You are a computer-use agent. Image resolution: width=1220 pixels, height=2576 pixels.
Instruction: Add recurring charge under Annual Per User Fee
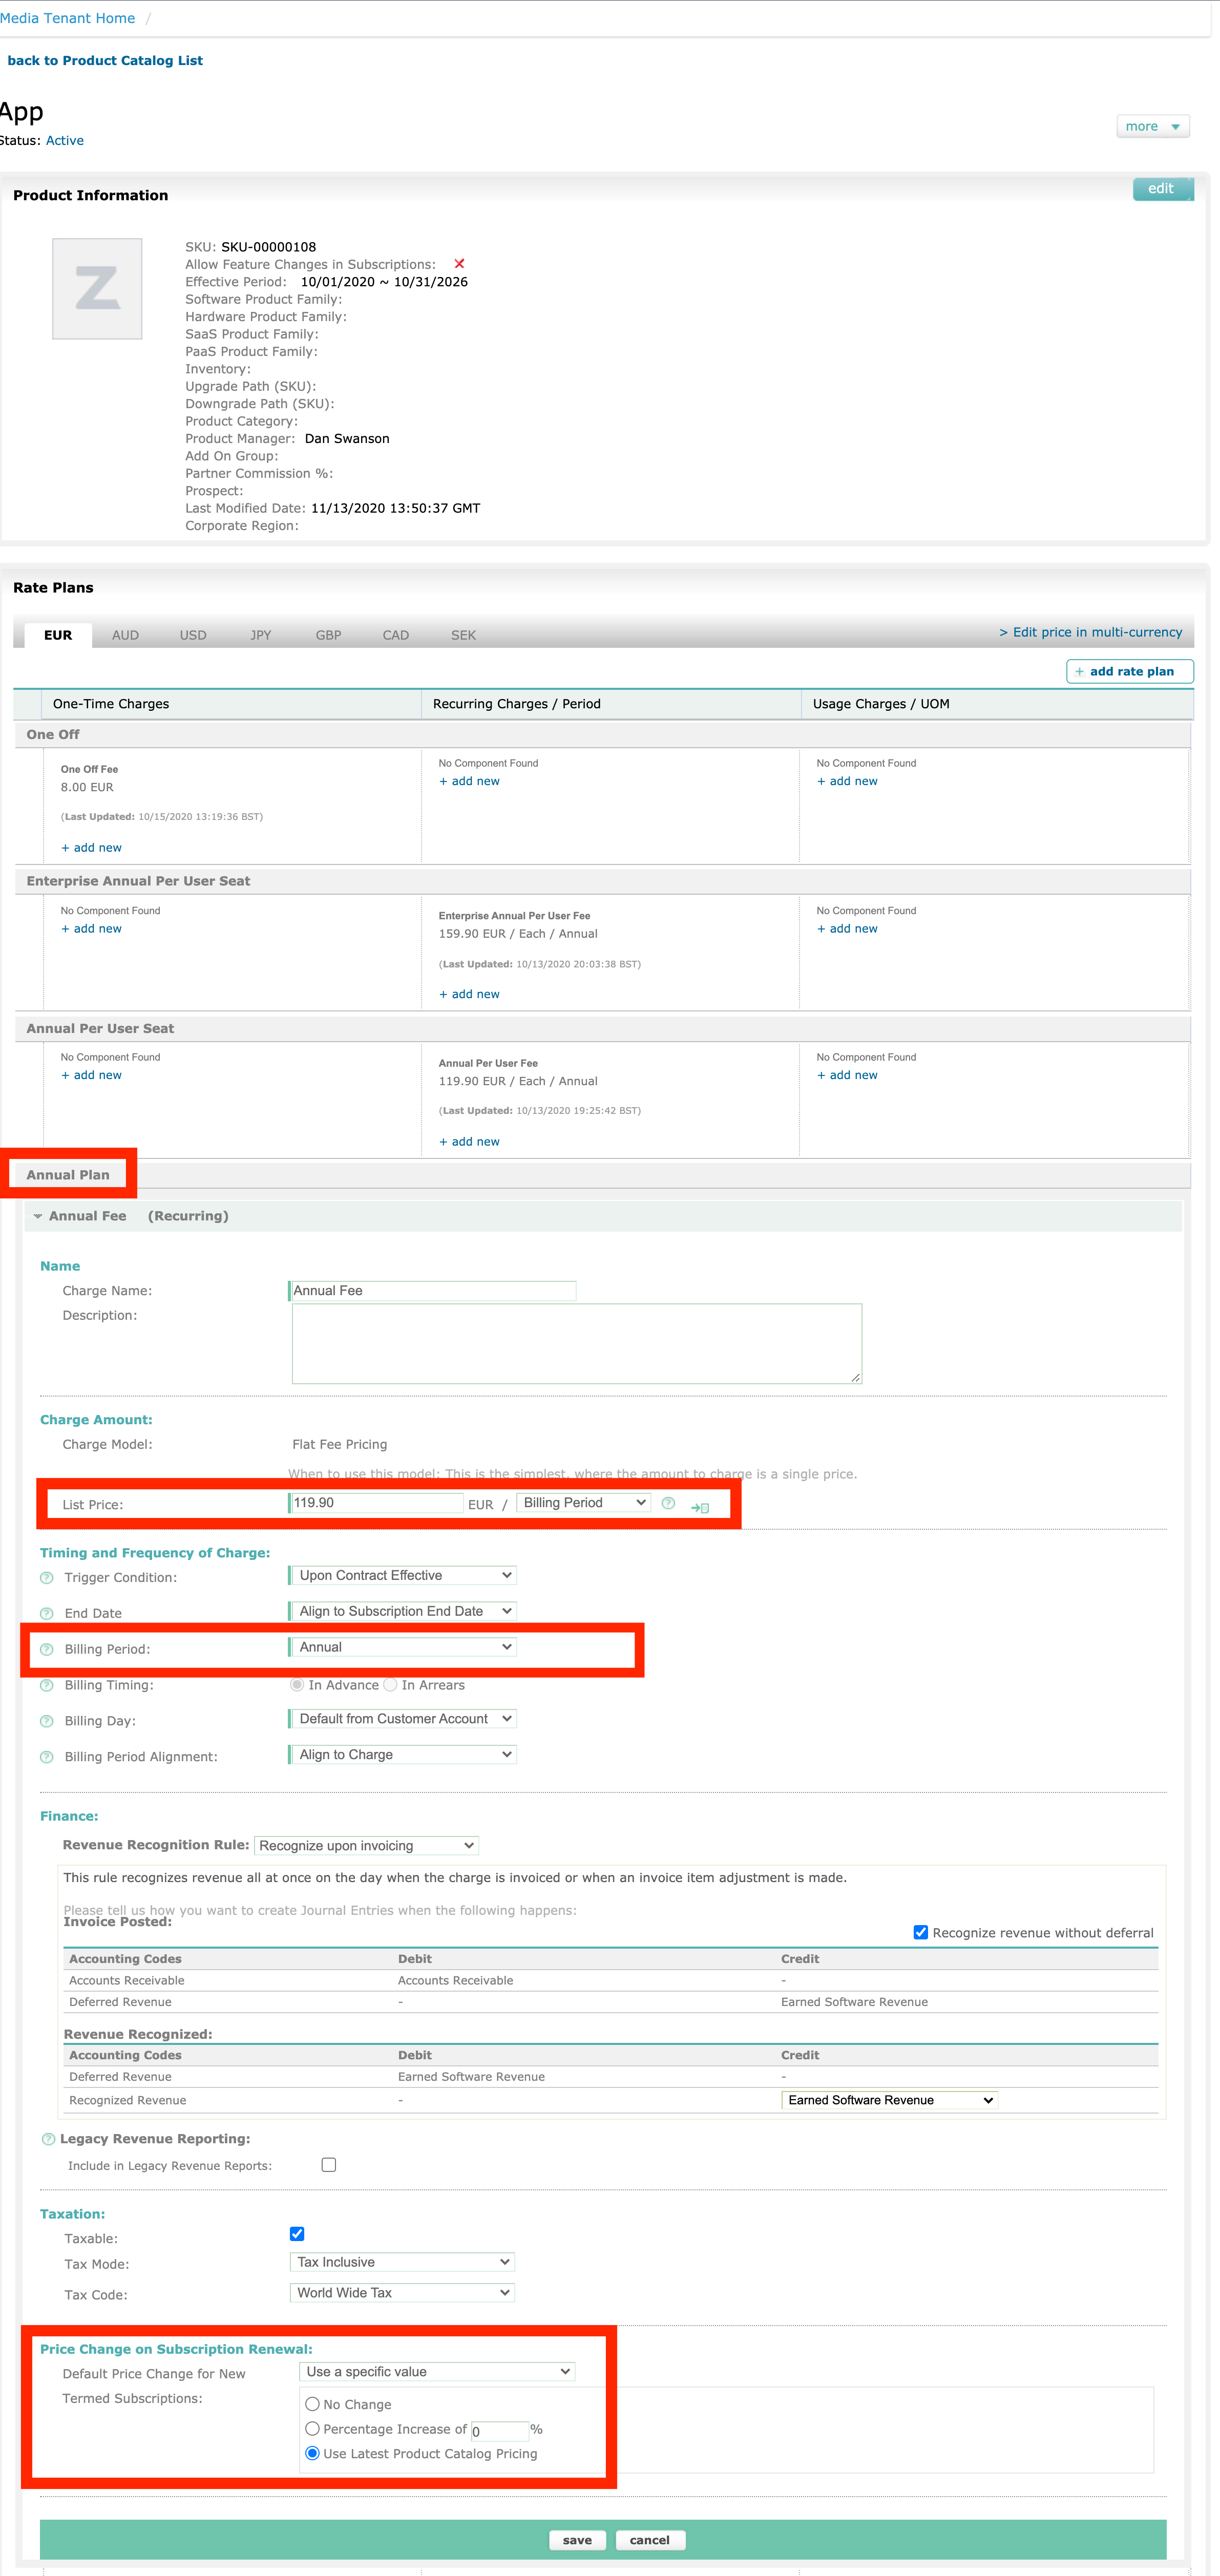pyautogui.click(x=469, y=1142)
